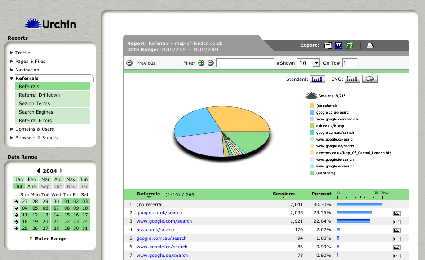Click into the Filter text field
The image size is (425, 260).
pyautogui.click(x=245, y=63)
